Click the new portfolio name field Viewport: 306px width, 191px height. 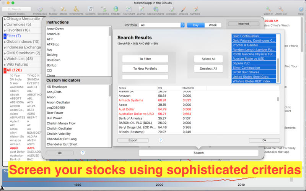[145, 77]
